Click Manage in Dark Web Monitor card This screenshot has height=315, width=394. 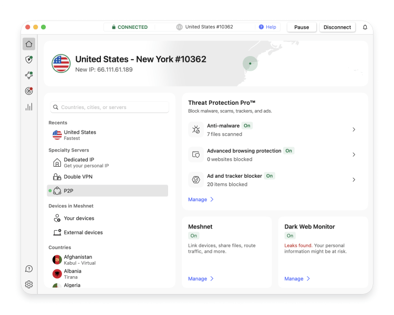[x=297, y=279]
